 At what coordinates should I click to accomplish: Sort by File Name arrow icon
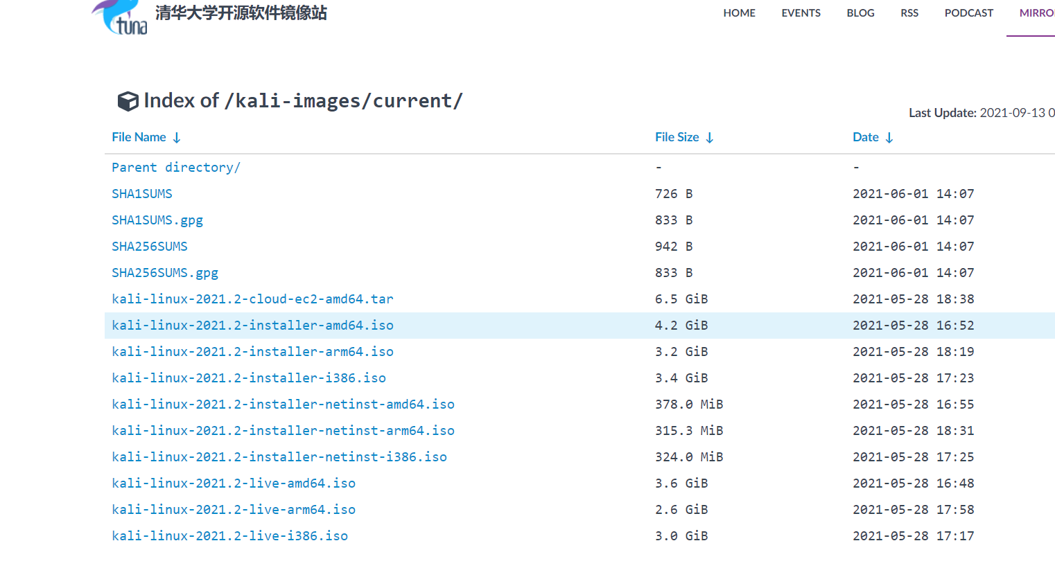(x=177, y=138)
